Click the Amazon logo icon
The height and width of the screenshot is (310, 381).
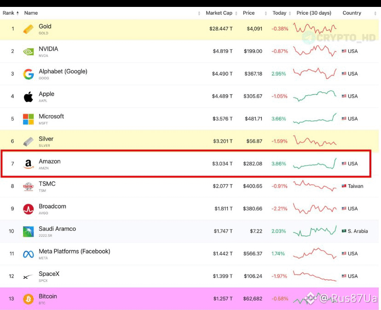point(28,164)
